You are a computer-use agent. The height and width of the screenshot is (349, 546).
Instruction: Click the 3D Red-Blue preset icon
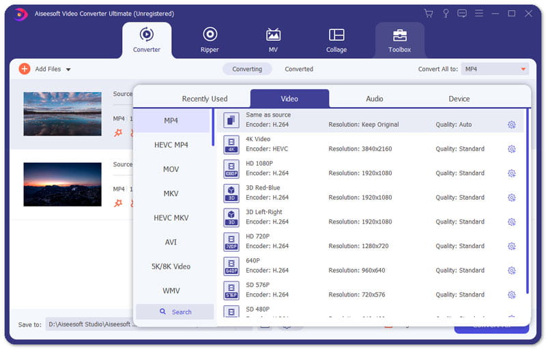231,194
